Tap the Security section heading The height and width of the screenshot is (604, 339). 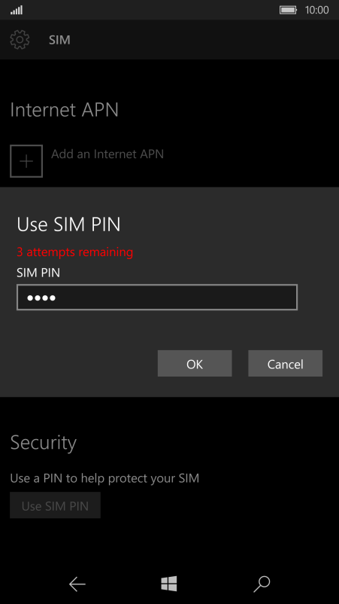pos(44,443)
